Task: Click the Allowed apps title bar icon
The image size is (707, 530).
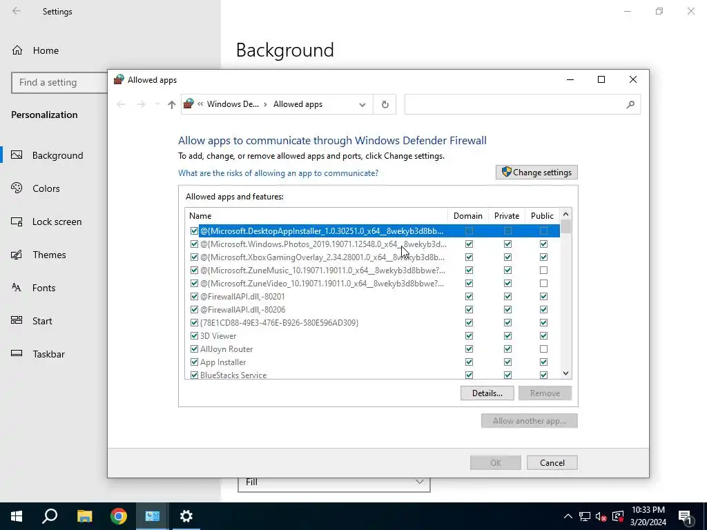Action: point(119,80)
